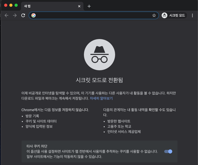Click the 인터넷 서비스 제공업체 item
This screenshot has height=165, width=198.
click(x=124, y=132)
